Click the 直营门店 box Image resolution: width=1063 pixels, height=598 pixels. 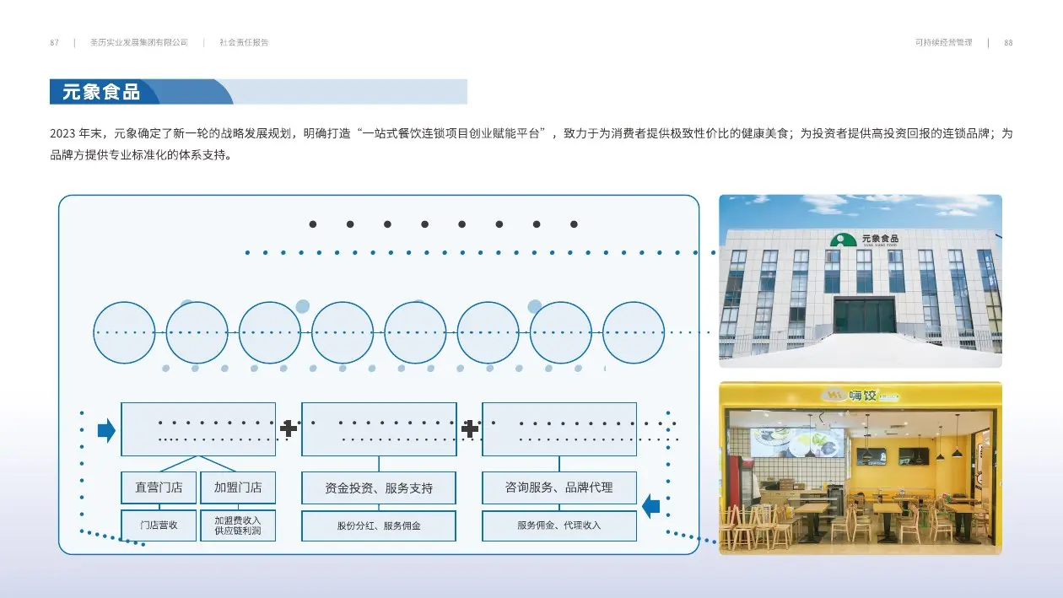click(159, 488)
